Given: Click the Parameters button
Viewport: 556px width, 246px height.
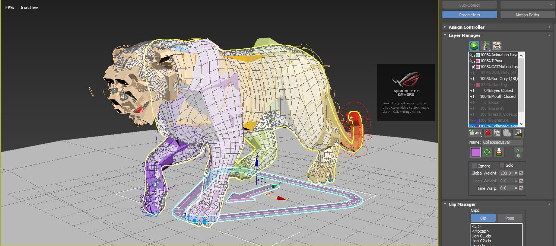Looking at the screenshot, I should (470, 15).
